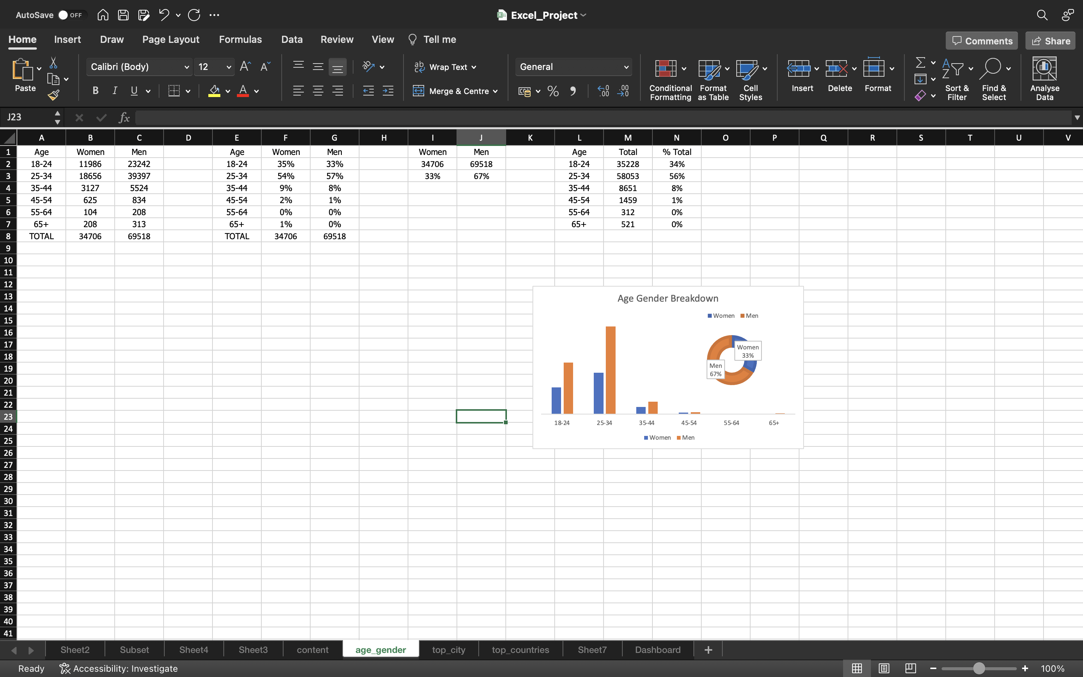Toggle top vertical alignment
This screenshot has height=677, width=1083.
[x=298, y=67]
